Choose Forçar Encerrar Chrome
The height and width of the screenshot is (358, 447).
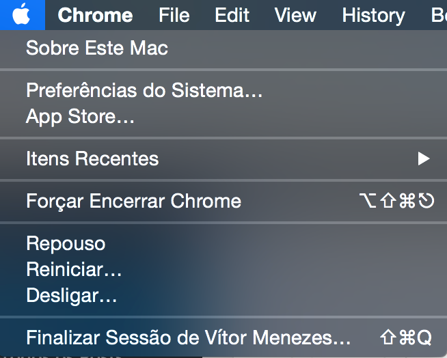[x=133, y=202]
